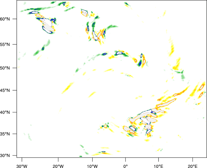Viewport: 207px width, 168px height.
Task: Click the 40°N latitude label
Action: click(x=5, y=112)
